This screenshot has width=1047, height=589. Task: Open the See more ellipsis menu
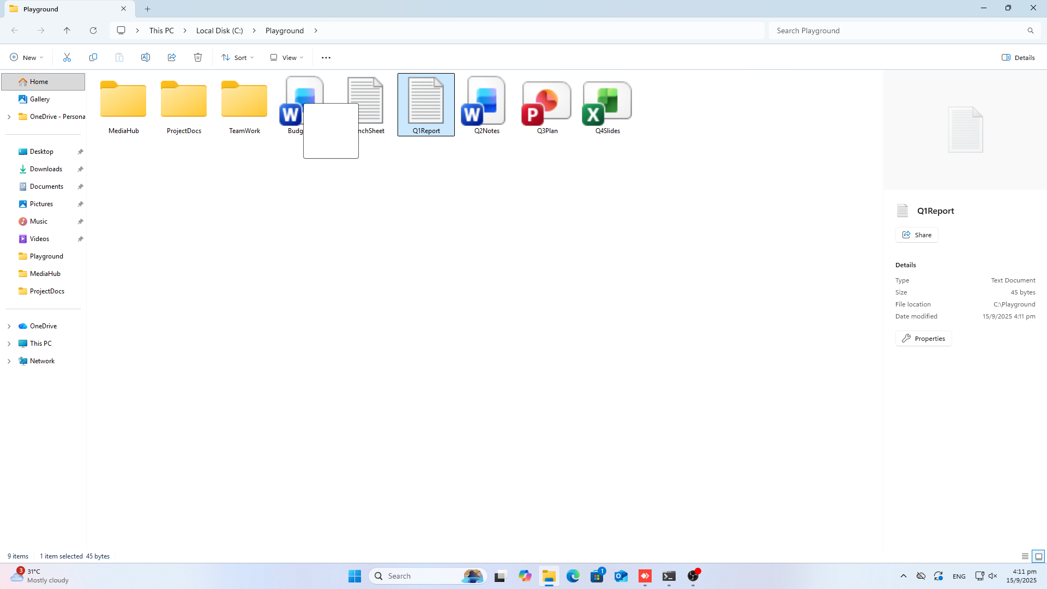[326, 57]
